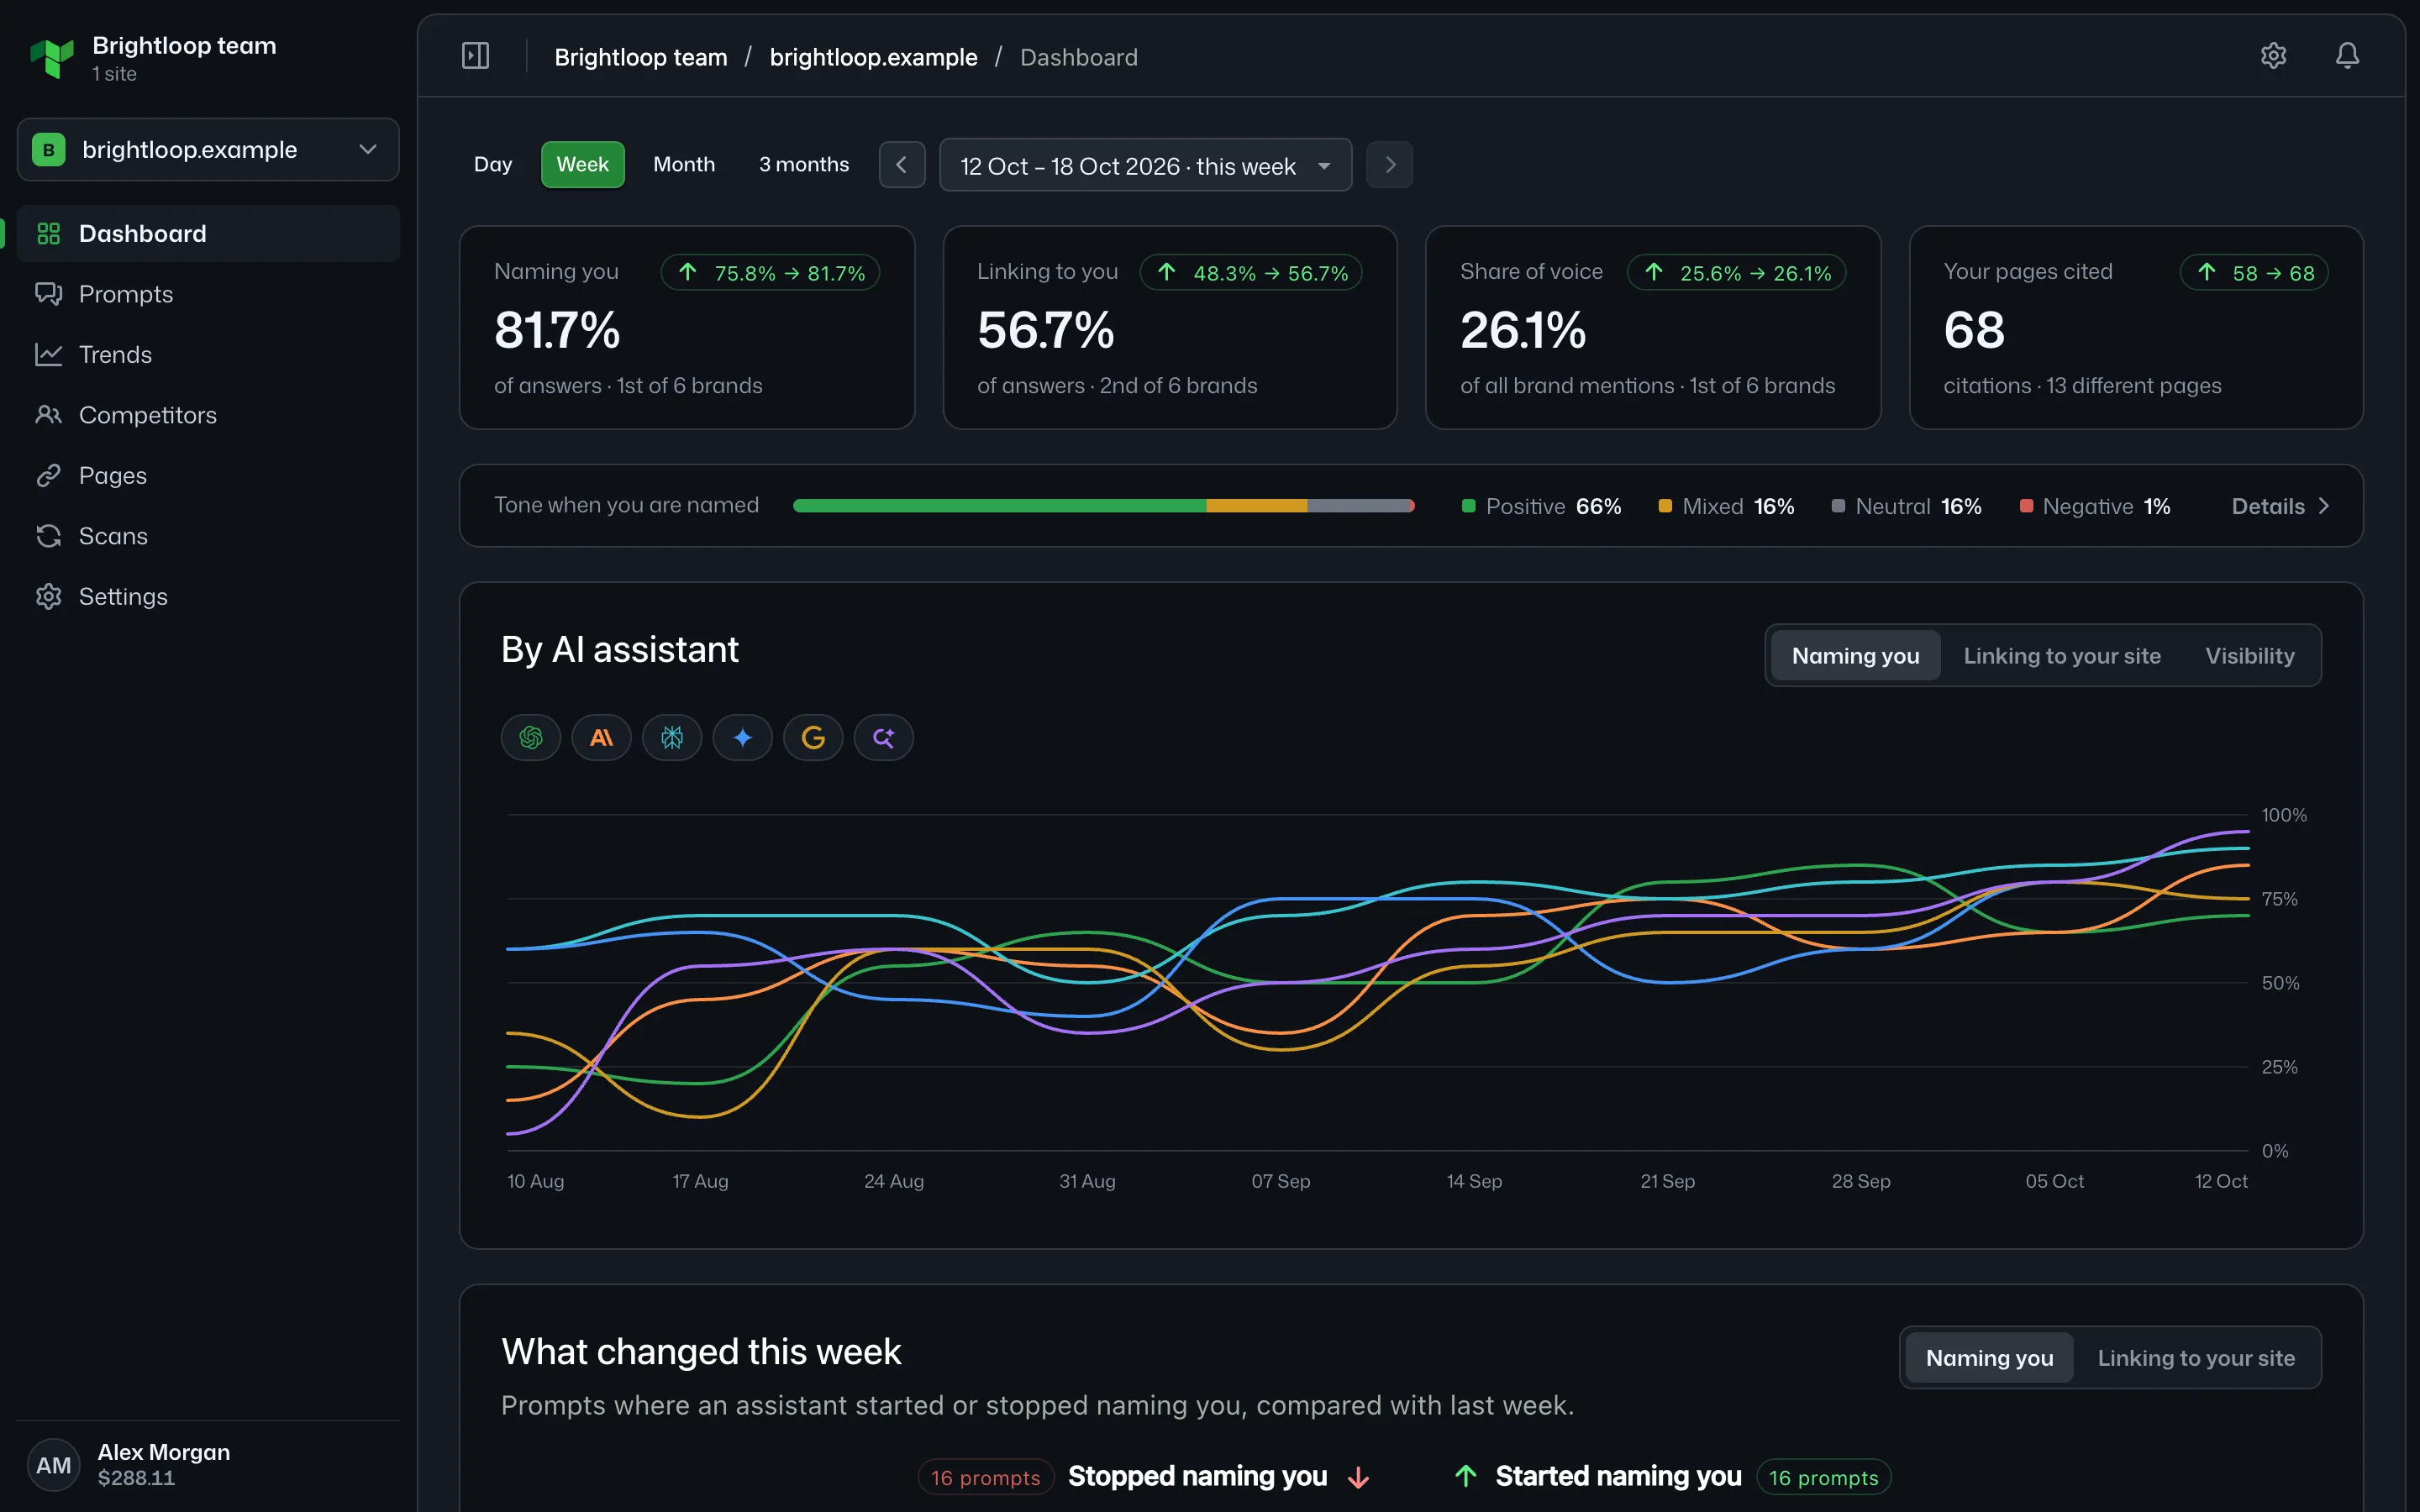Toggle the Anthropic assistant filter chip

pos(601,738)
